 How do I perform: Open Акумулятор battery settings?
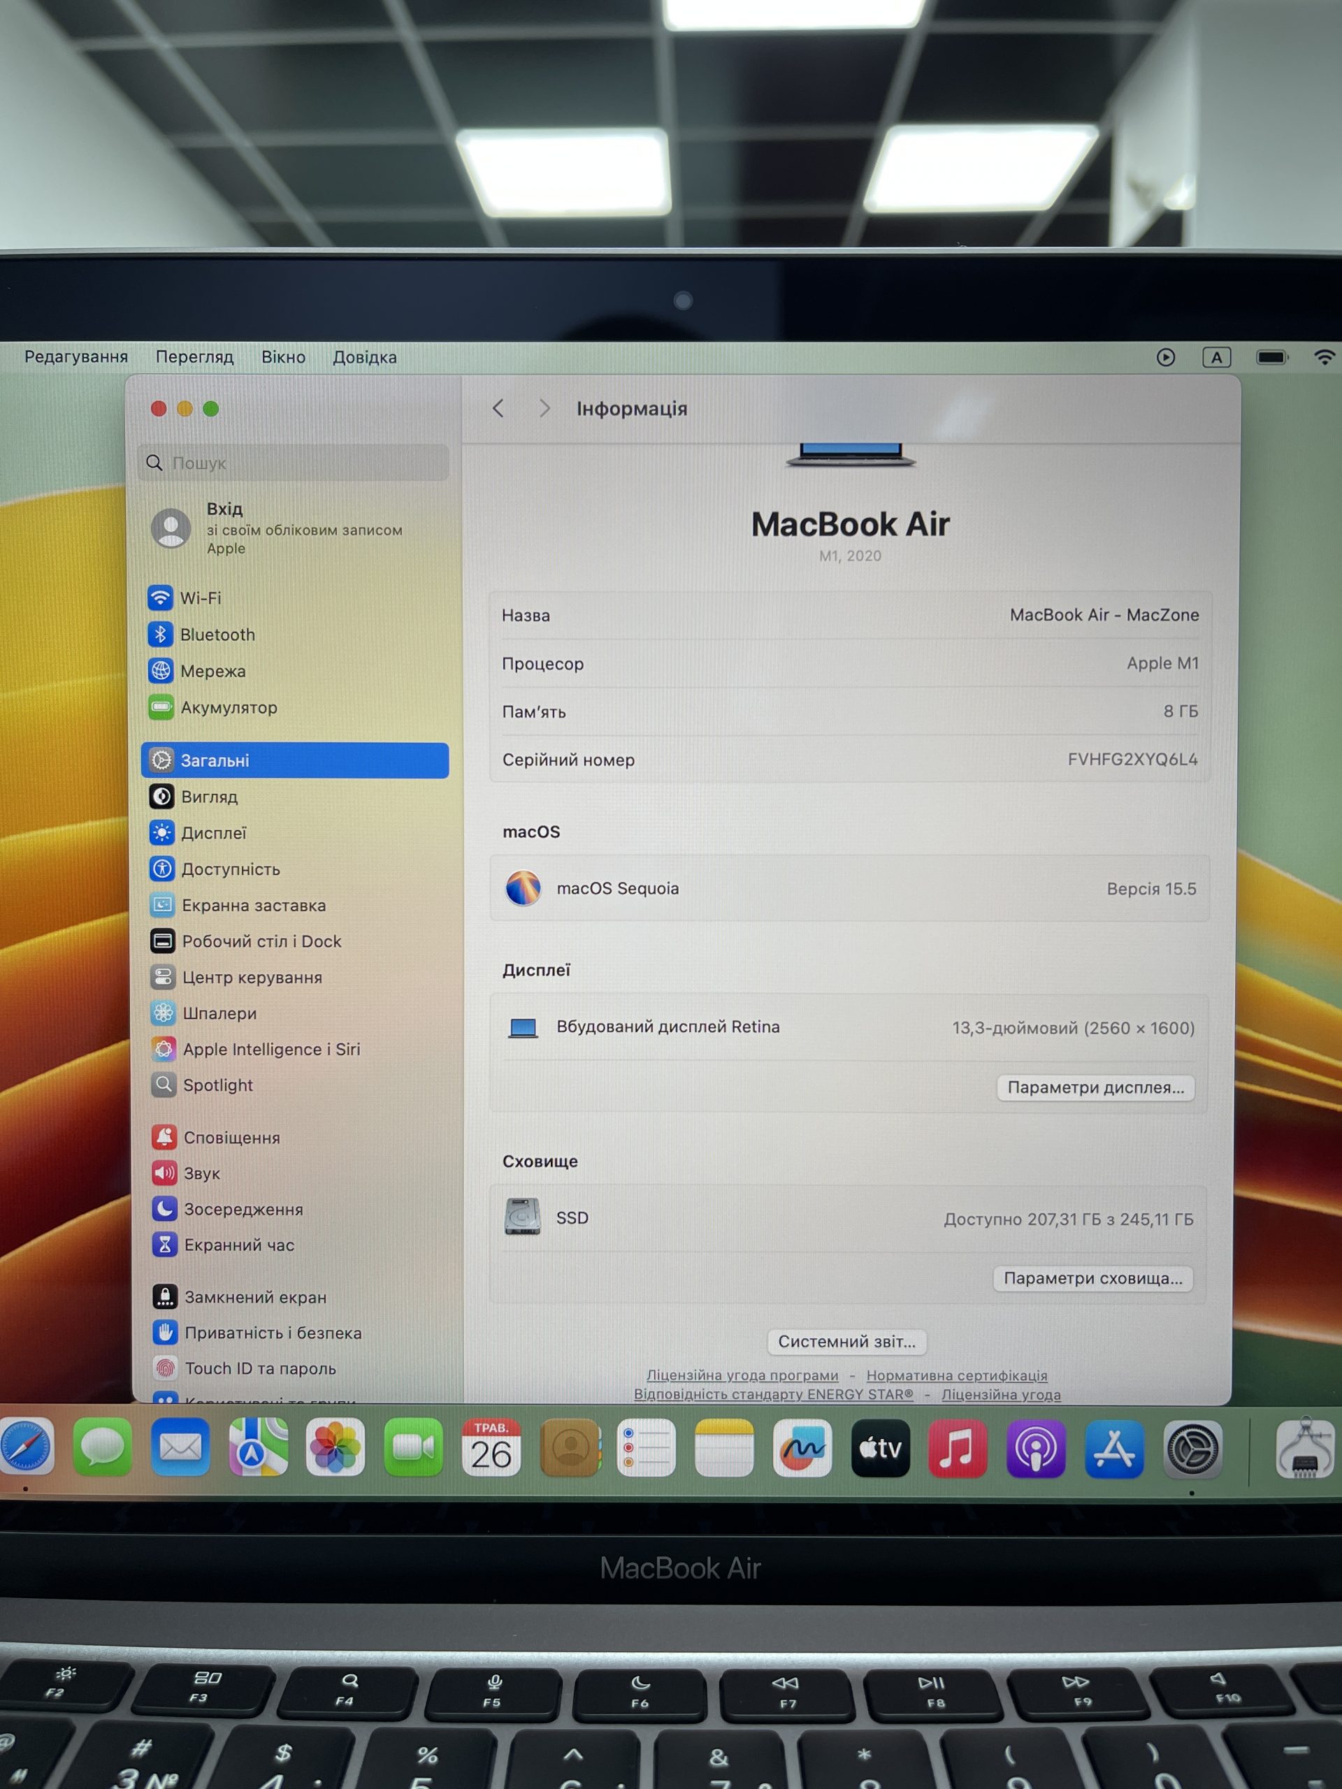click(x=212, y=707)
